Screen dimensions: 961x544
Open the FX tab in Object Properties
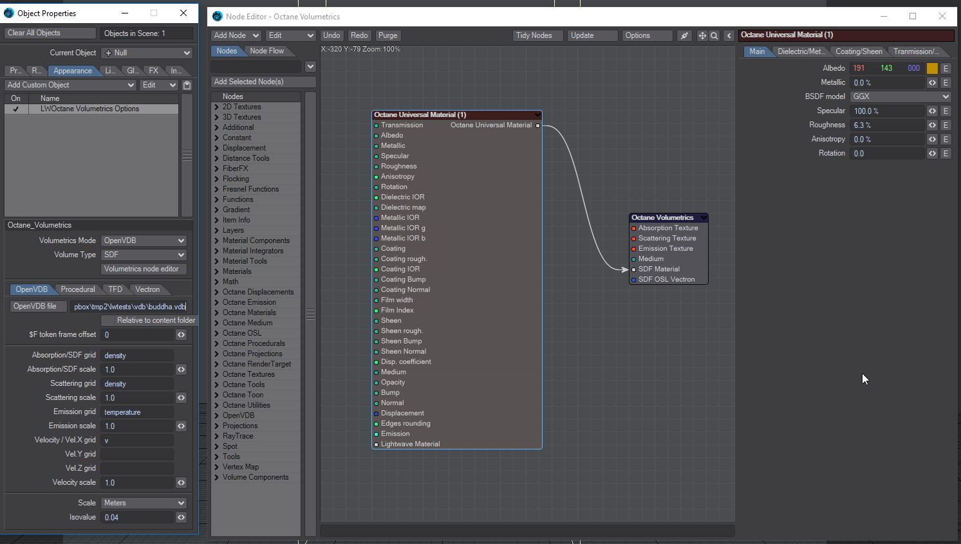coord(153,71)
